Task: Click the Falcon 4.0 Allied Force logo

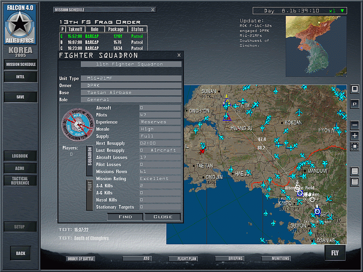Action: [20, 24]
